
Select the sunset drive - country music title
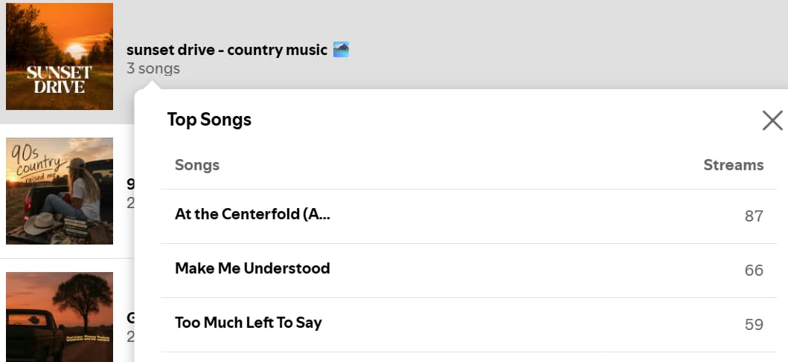227,50
